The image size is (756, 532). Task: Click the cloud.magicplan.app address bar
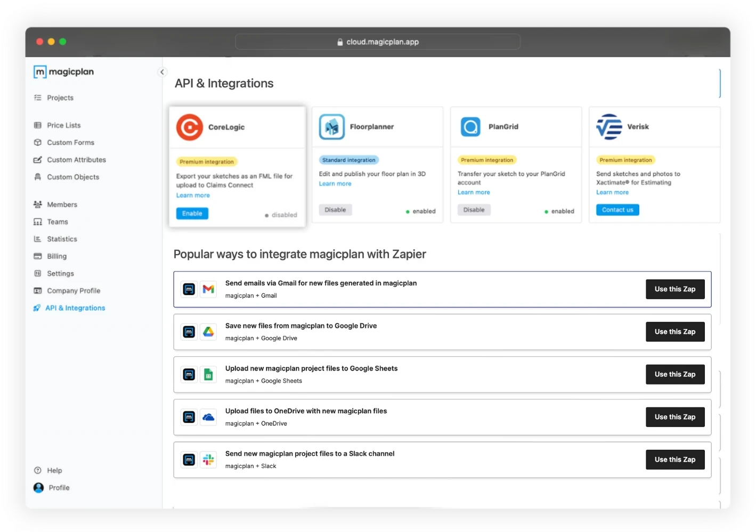coord(378,42)
